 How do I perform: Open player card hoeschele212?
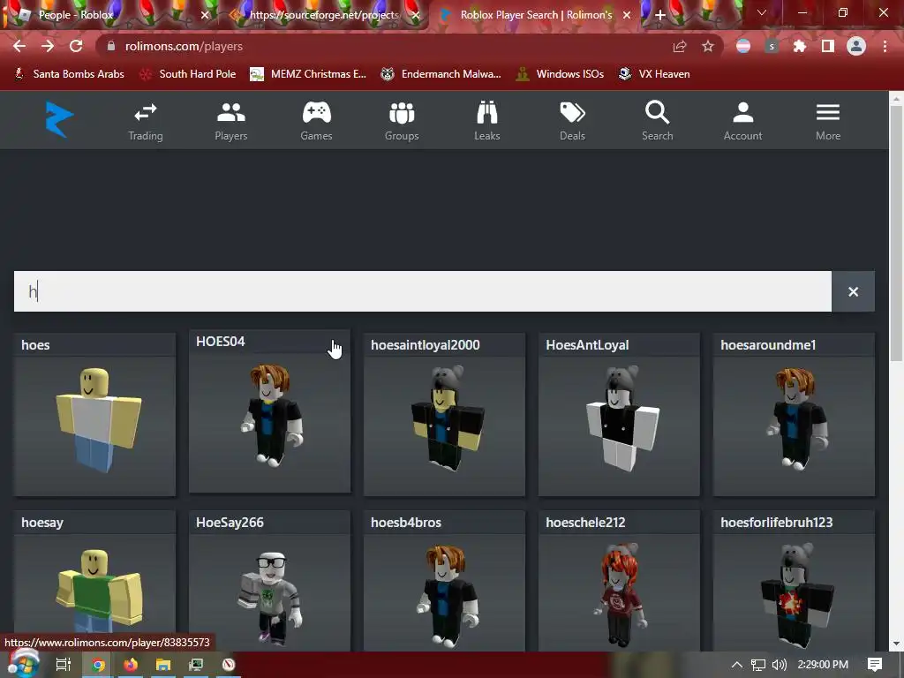coord(619,581)
